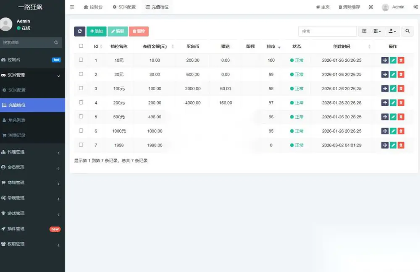Viewport: 420px width, 272px height.
Task: Click the advanced search magnifier button
Action: click(407, 31)
